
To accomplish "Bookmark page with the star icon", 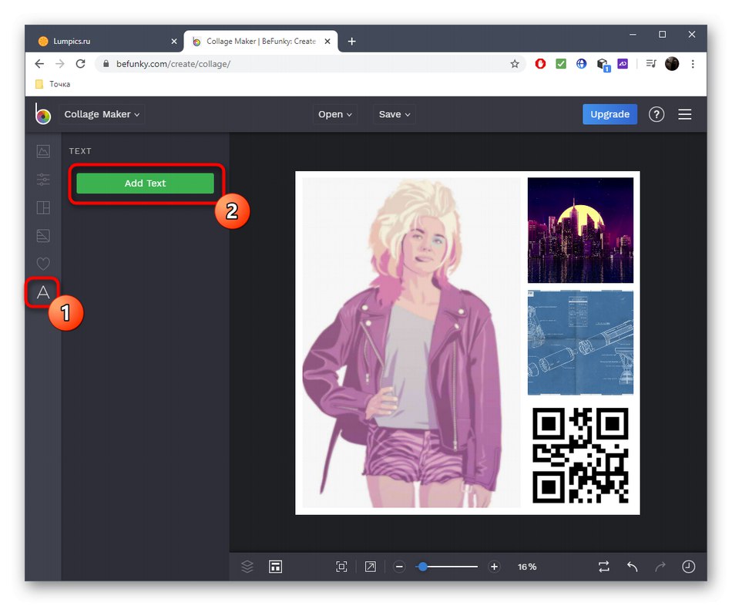I will pyautogui.click(x=515, y=64).
